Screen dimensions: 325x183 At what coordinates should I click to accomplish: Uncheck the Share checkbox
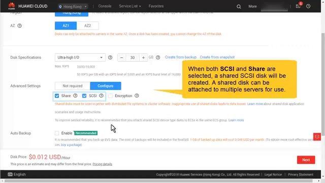57,96
